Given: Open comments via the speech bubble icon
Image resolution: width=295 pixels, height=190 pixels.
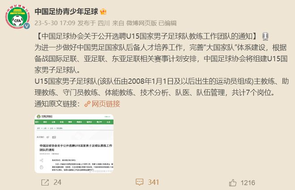Looking at the screenshot, I should click(139, 182).
